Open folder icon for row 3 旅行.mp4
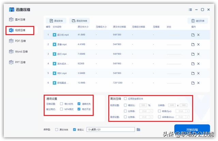Image resolution: width=218 pixels, height=141 pixels. tap(193, 54)
